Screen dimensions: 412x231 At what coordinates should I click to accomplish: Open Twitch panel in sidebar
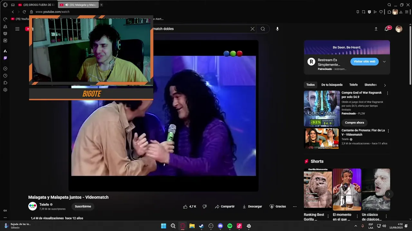[x=5, y=58]
